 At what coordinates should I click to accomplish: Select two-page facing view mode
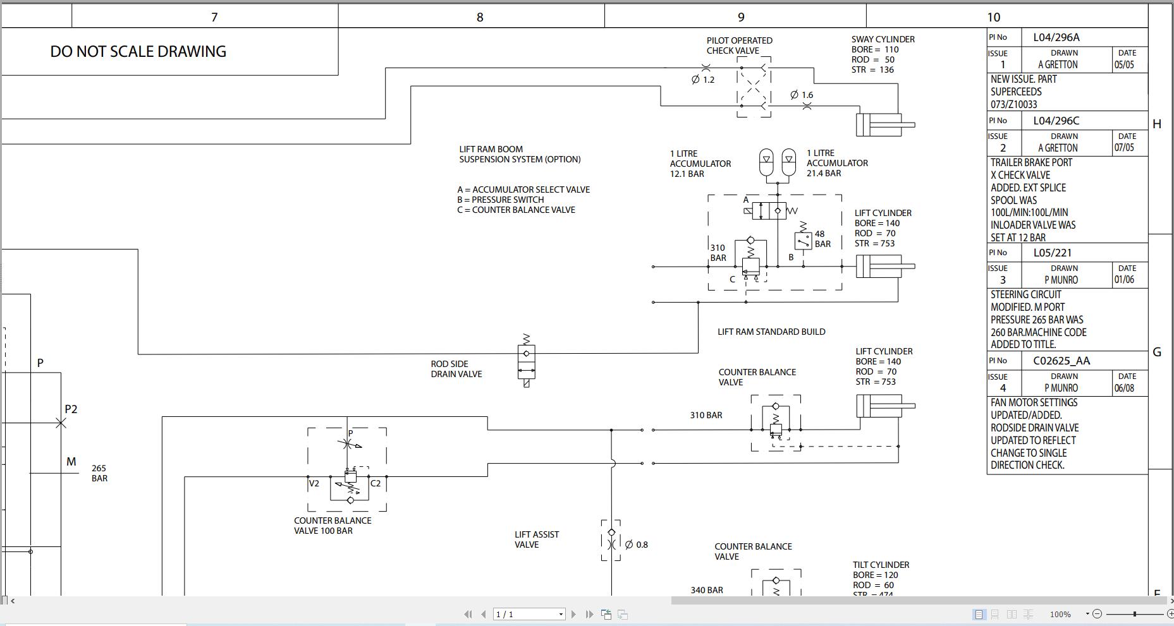pyautogui.click(x=1012, y=614)
